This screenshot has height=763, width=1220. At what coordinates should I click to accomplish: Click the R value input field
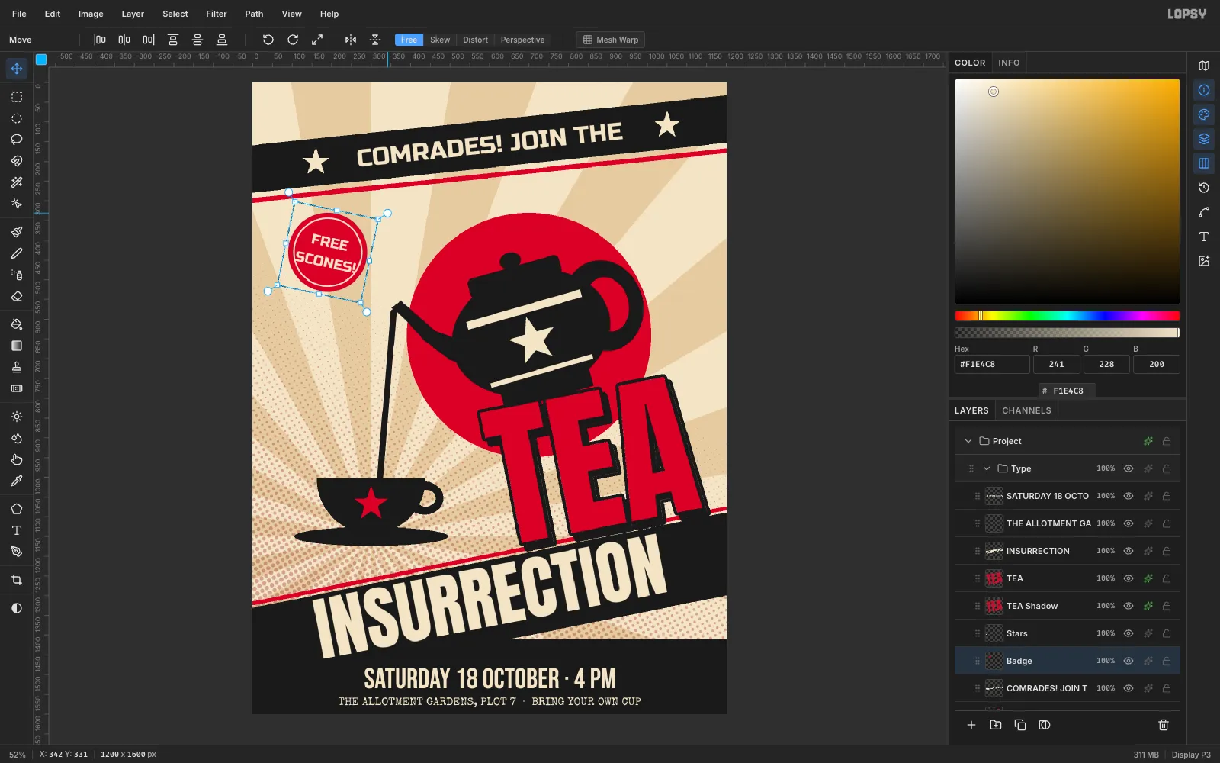point(1056,364)
